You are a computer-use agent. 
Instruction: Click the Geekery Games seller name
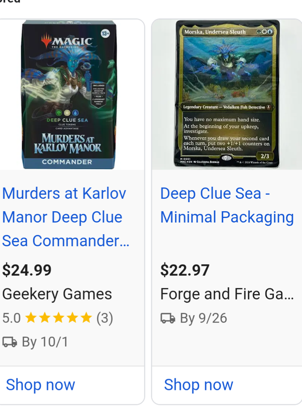57,294
